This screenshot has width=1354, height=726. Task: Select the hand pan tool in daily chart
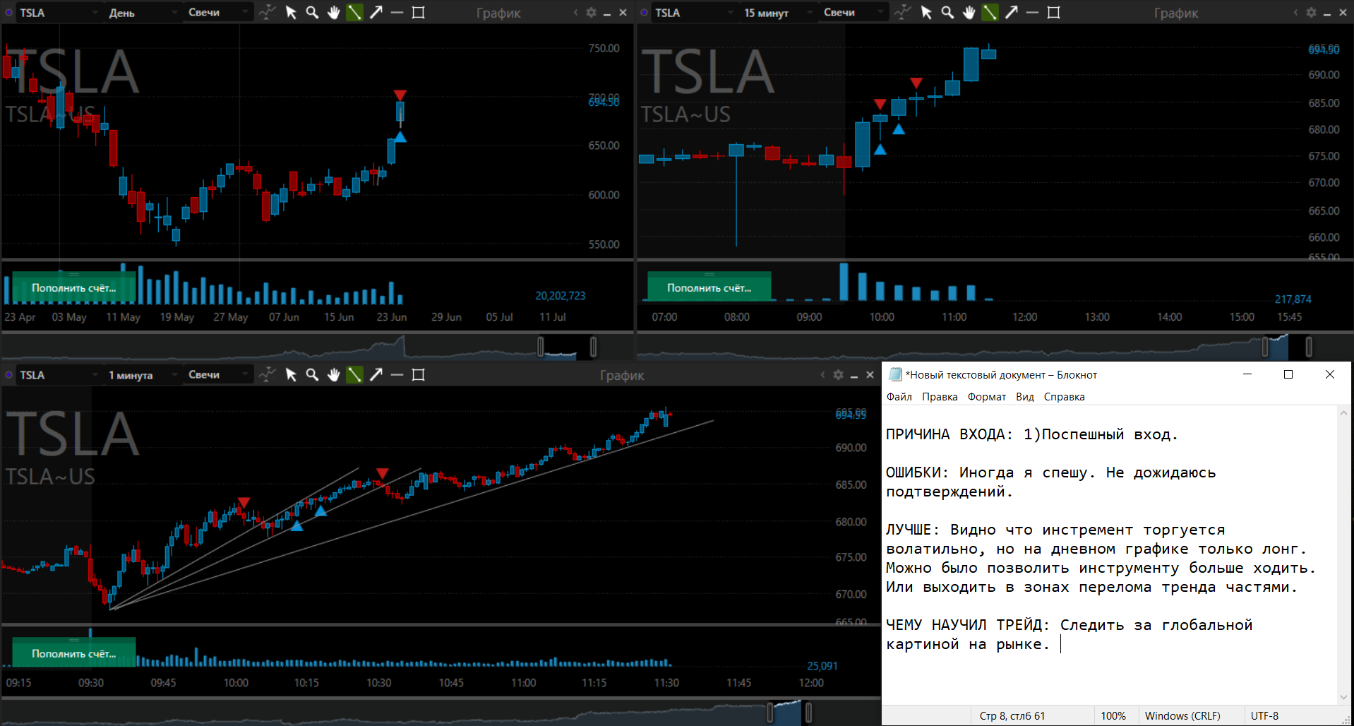pos(333,12)
